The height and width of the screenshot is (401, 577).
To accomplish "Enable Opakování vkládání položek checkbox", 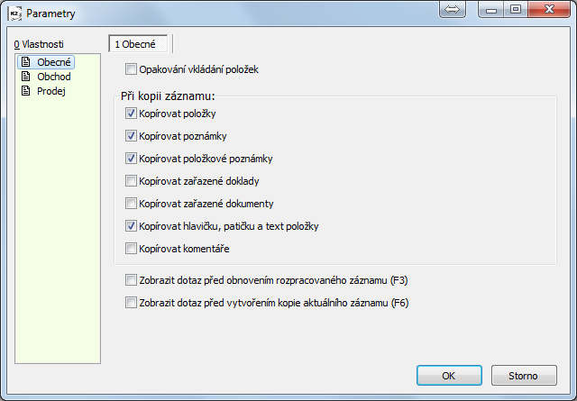I will [x=131, y=69].
